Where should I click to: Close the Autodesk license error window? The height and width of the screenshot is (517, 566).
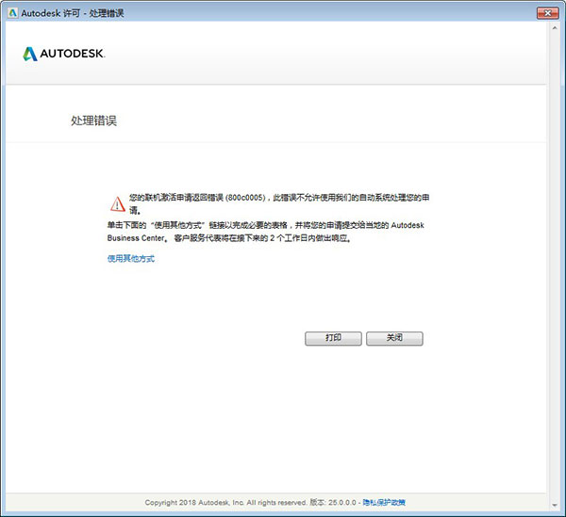[x=545, y=11]
